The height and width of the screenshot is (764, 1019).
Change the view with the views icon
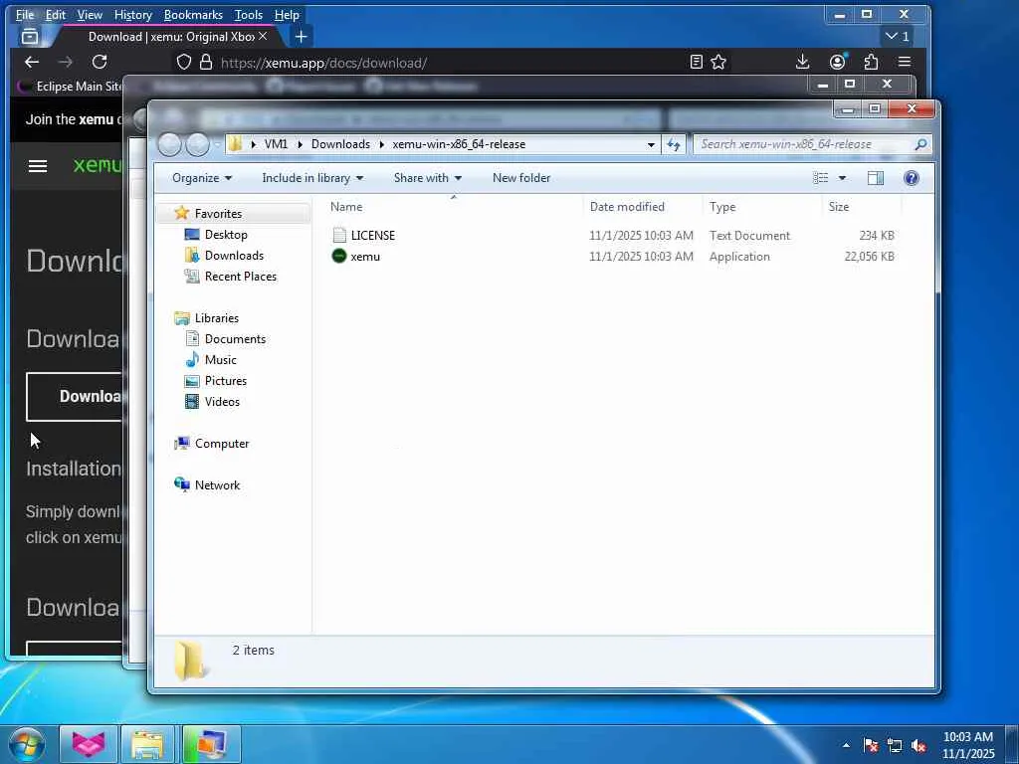pyautogui.click(x=821, y=178)
